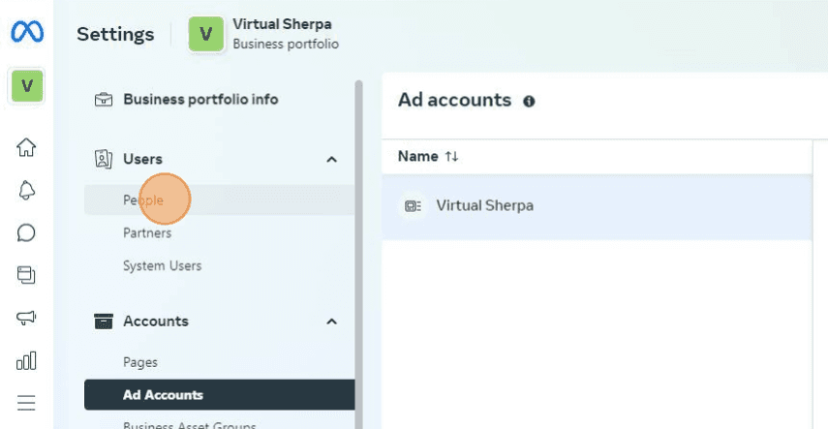Click the Ad accounts info icon
This screenshot has width=828, height=429.
coord(529,102)
